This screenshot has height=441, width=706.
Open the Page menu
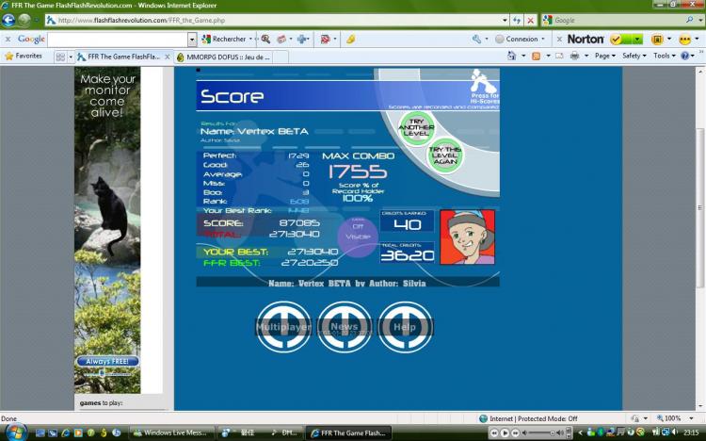604,56
